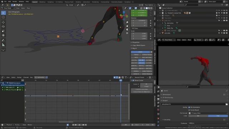Toggle the rotation X lock icon
The width and height of the screenshot is (229, 129).
click(151, 21)
